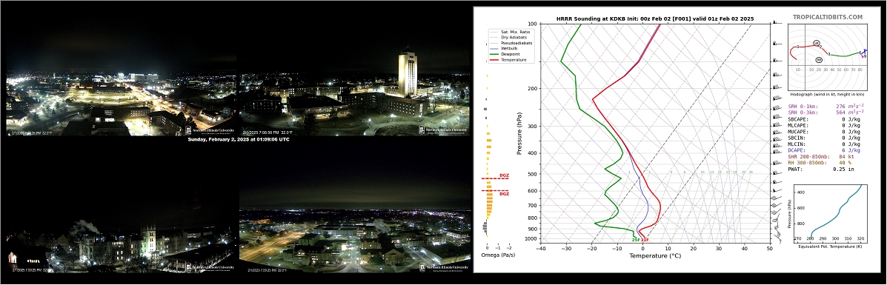Click the top wind barb at 100 hPa
Viewport: 887px width, 285px height.
click(x=776, y=23)
